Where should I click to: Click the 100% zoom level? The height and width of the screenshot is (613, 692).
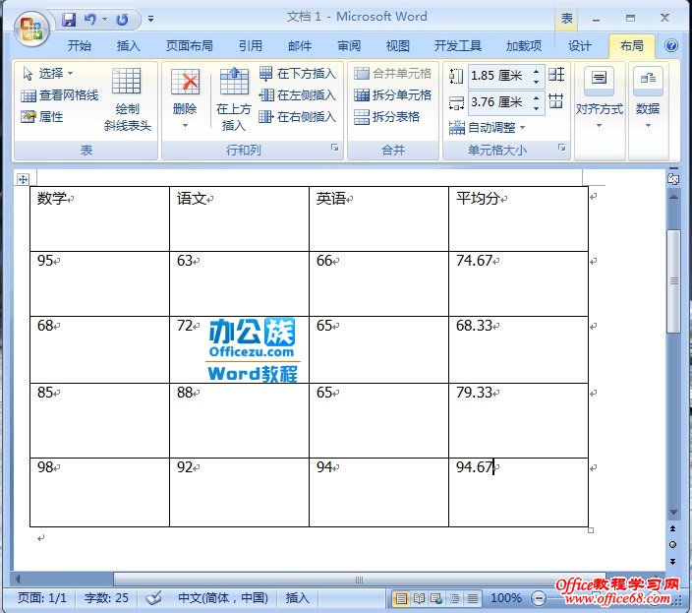coord(506,598)
